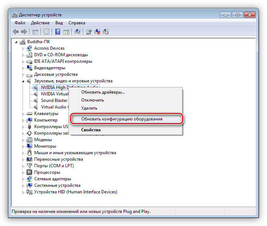Select the NVIDIA High Definition Audio device

pyautogui.click(x=66, y=87)
